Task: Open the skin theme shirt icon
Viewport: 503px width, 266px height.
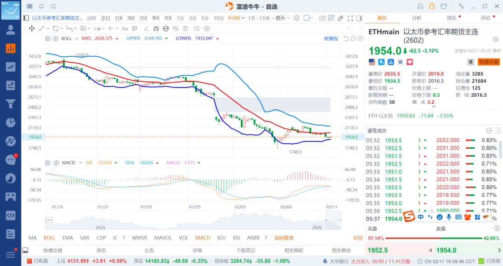Action: pyautogui.click(x=443, y=6)
